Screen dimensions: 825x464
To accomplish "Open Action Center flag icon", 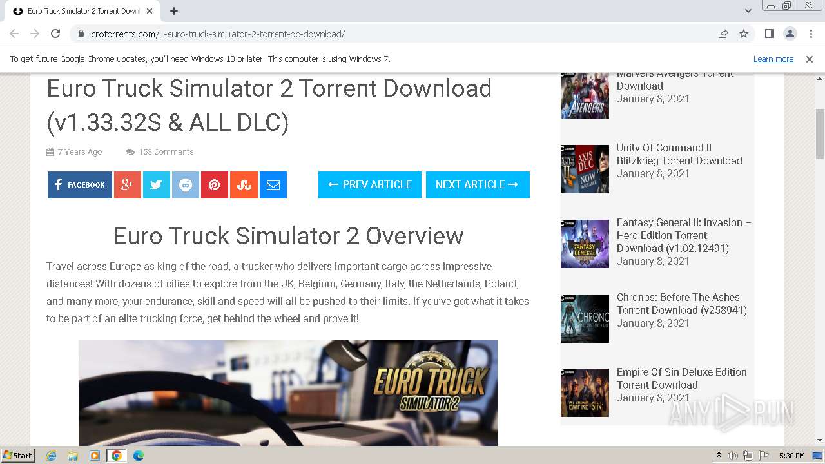I will tap(764, 456).
